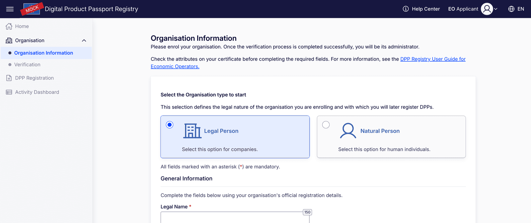Open Verification in the sidebar
The image size is (531, 223).
(27, 65)
